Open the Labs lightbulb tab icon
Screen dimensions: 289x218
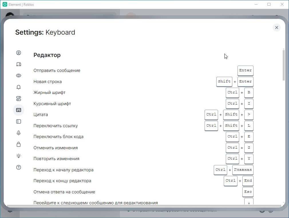click(19, 156)
